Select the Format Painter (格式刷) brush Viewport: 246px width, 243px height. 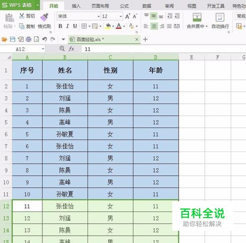click(44, 17)
